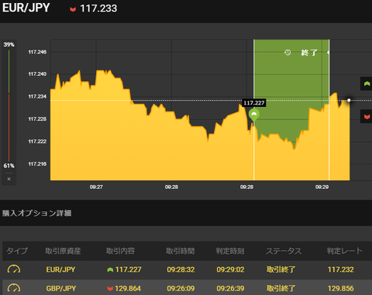
Task: Click the 取引内容 column header
Action: [x=120, y=251]
